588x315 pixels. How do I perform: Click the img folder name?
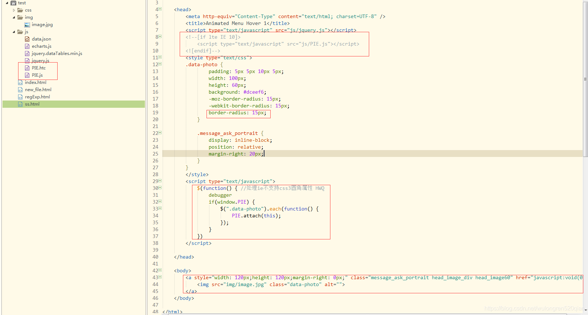pyautogui.click(x=29, y=17)
